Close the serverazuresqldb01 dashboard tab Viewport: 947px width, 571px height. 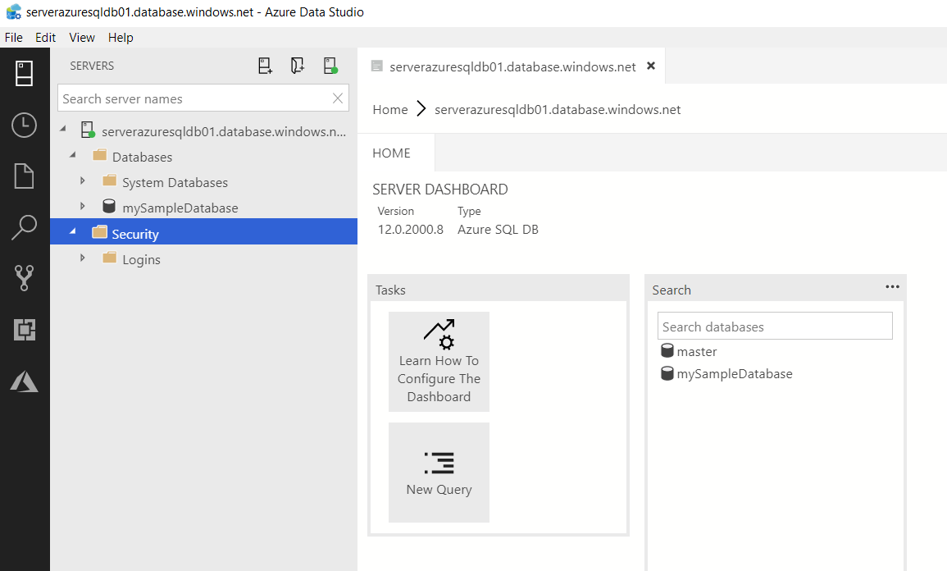[x=651, y=66]
